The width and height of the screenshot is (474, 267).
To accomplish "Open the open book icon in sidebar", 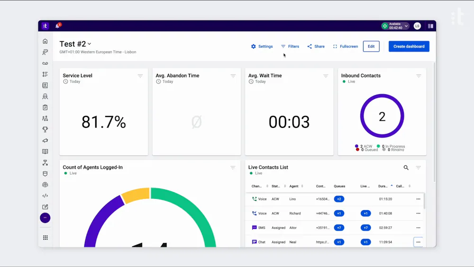I will (x=45, y=151).
